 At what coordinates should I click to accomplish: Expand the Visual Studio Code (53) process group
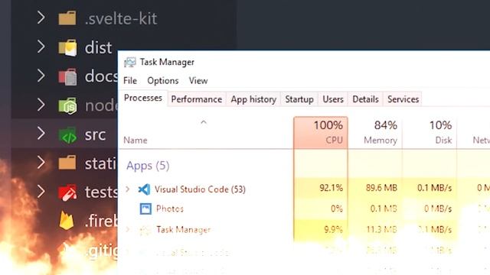click(x=128, y=189)
